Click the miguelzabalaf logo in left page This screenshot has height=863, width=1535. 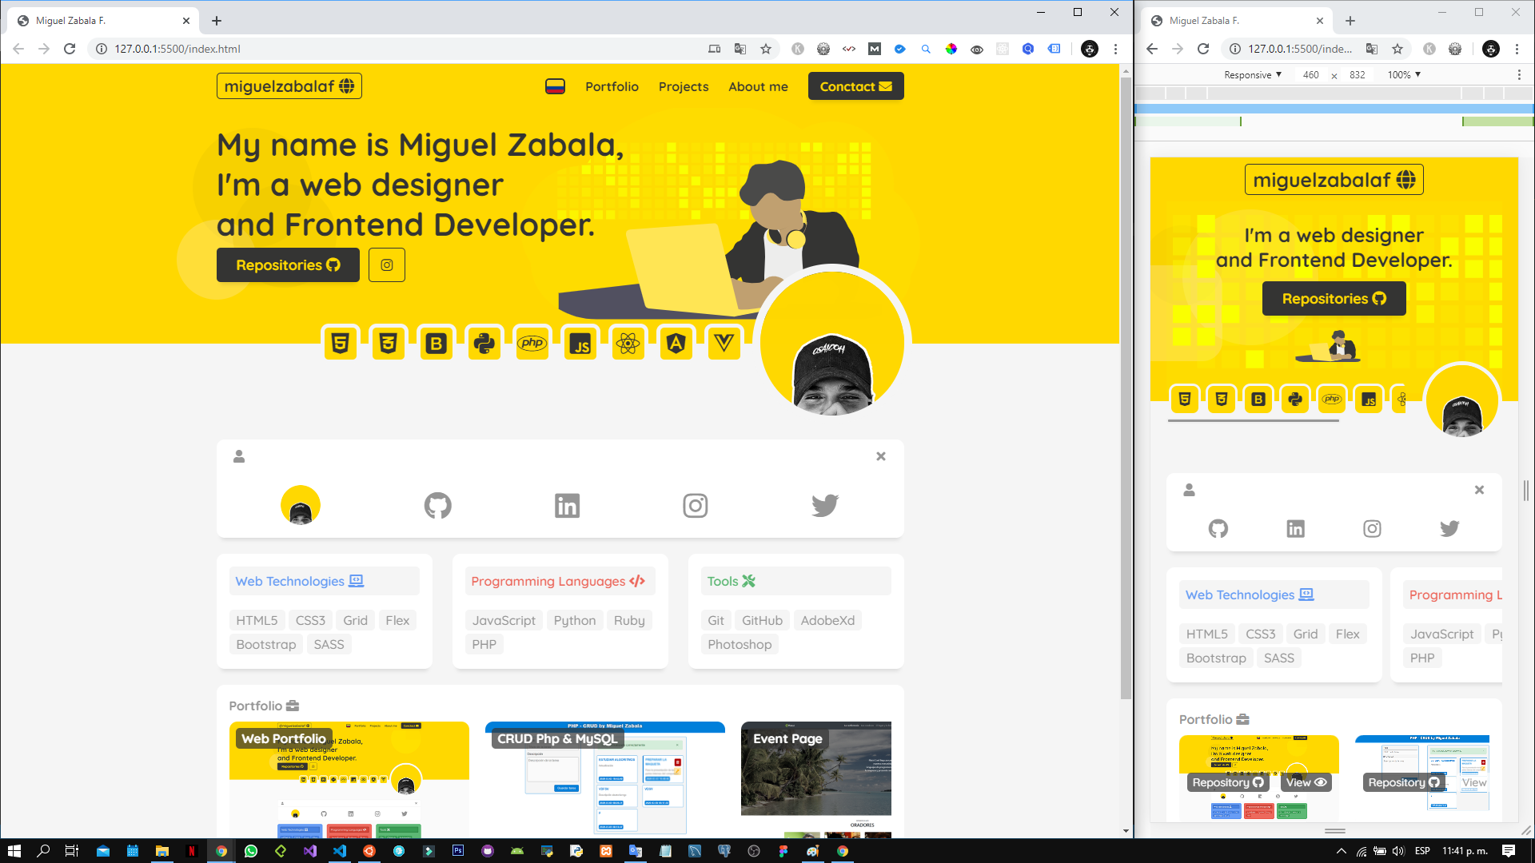(x=289, y=86)
